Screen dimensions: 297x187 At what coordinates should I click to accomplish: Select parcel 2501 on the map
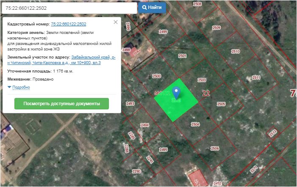tap(183, 56)
